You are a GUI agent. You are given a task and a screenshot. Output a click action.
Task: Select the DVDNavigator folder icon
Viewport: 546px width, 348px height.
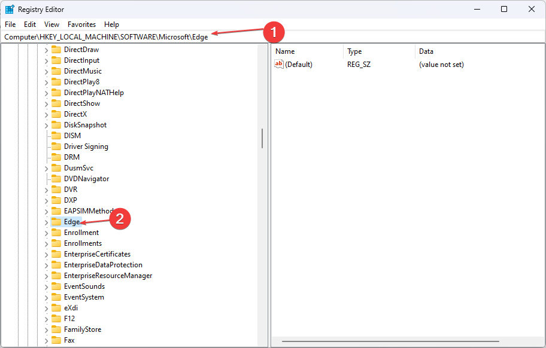[56, 179]
